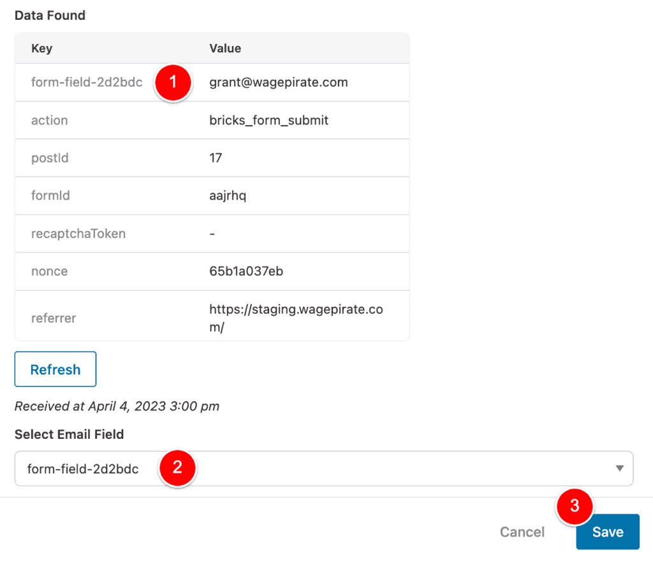
Task: Select the grant@wagepirate.com email value
Action: pyautogui.click(x=278, y=82)
